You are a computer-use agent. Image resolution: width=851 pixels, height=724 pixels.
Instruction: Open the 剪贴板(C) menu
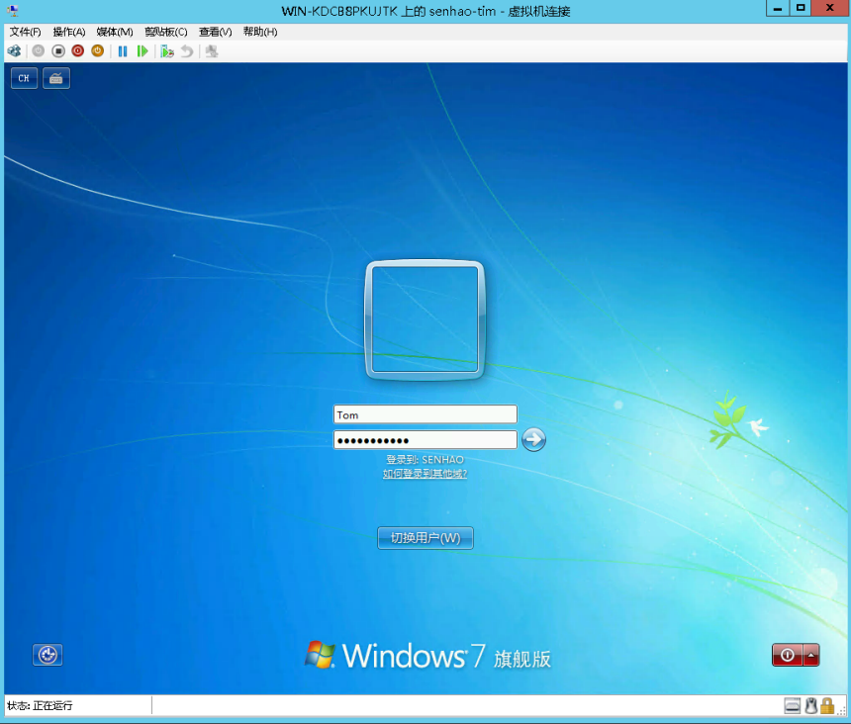coord(165,32)
